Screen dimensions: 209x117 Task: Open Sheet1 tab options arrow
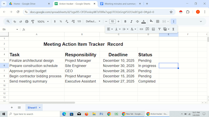[40, 108]
